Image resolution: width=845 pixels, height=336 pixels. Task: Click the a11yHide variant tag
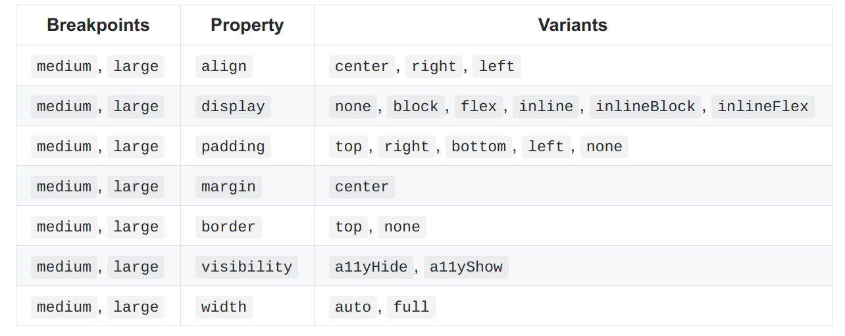[x=371, y=267]
